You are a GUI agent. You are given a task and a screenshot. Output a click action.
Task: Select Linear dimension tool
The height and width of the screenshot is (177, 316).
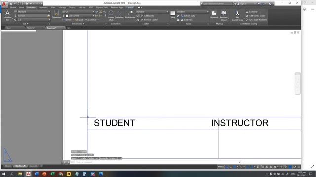(67, 20)
